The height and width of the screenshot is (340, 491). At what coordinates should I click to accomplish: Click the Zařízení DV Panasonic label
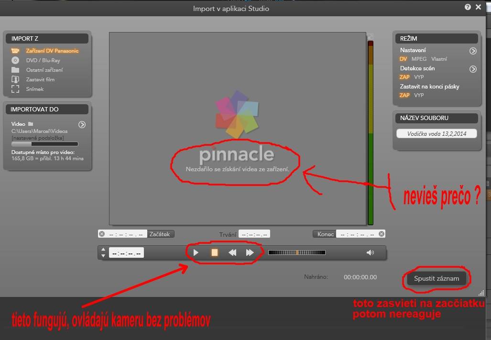pyautogui.click(x=52, y=51)
